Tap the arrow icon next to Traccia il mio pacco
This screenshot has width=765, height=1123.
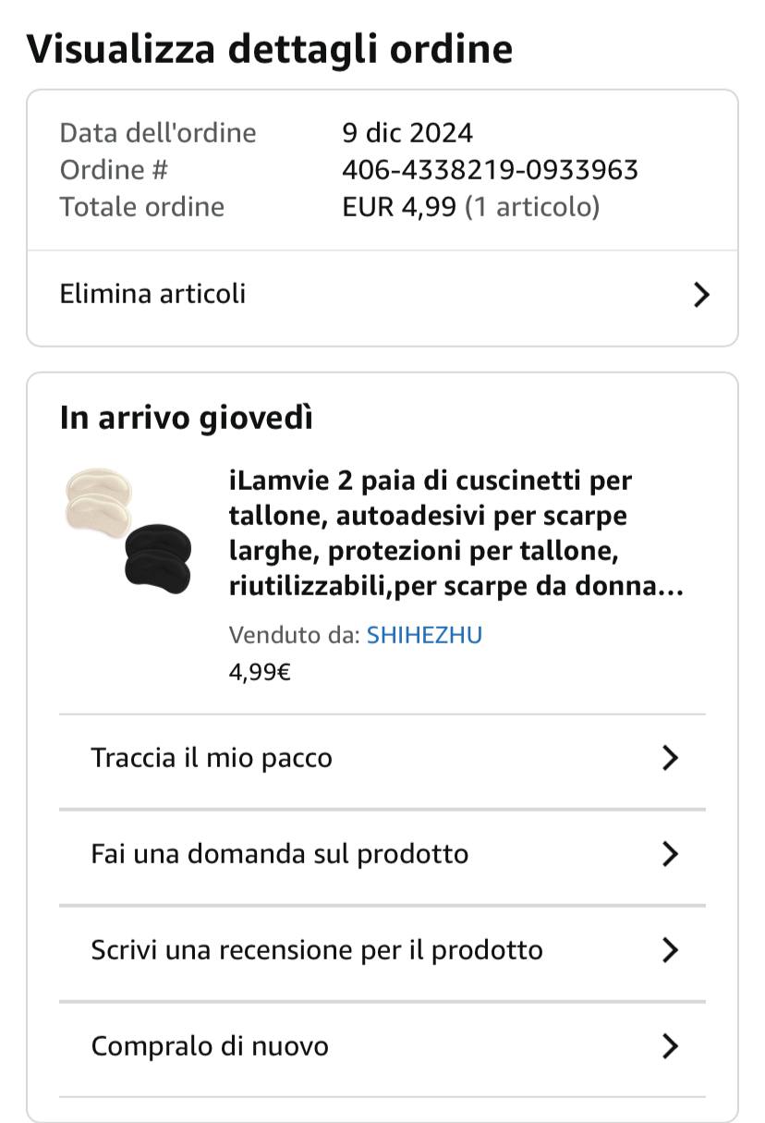coord(671,758)
